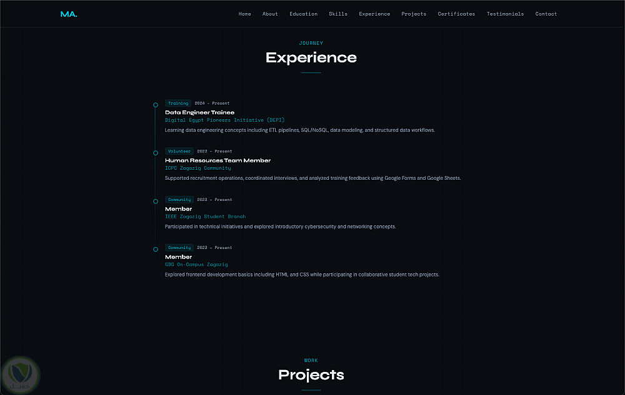
Task: Click the MA. site logo
Action: coord(69,14)
